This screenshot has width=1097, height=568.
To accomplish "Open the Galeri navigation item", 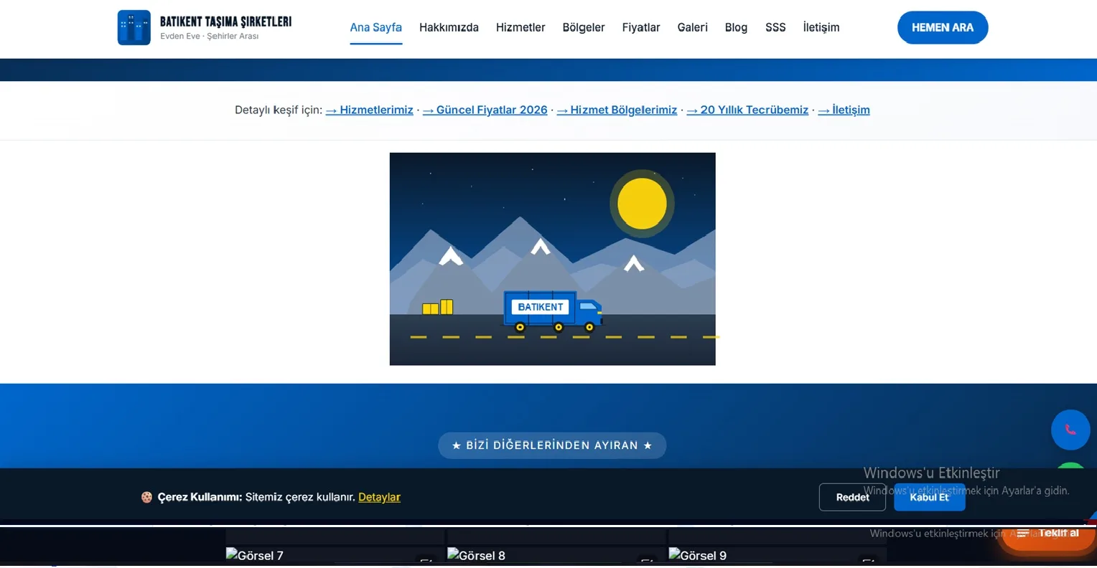I will pyautogui.click(x=692, y=27).
